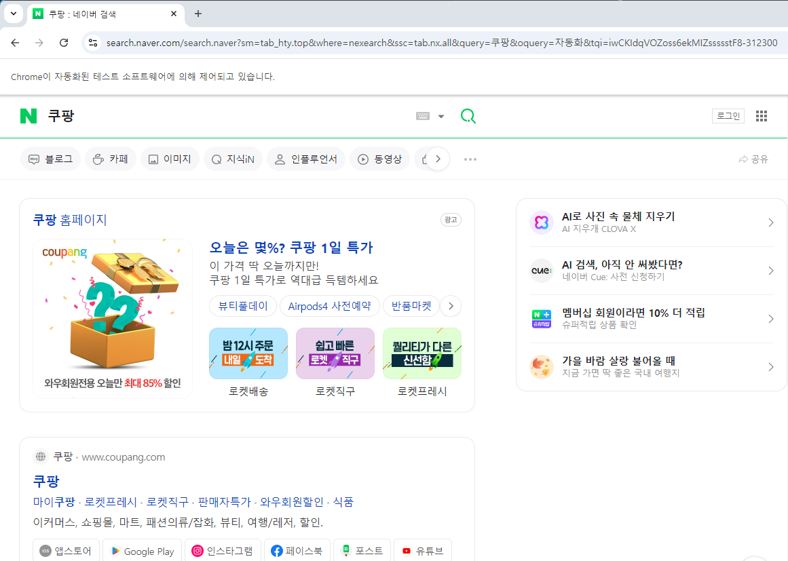Click the 광고 badge

[x=451, y=220]
